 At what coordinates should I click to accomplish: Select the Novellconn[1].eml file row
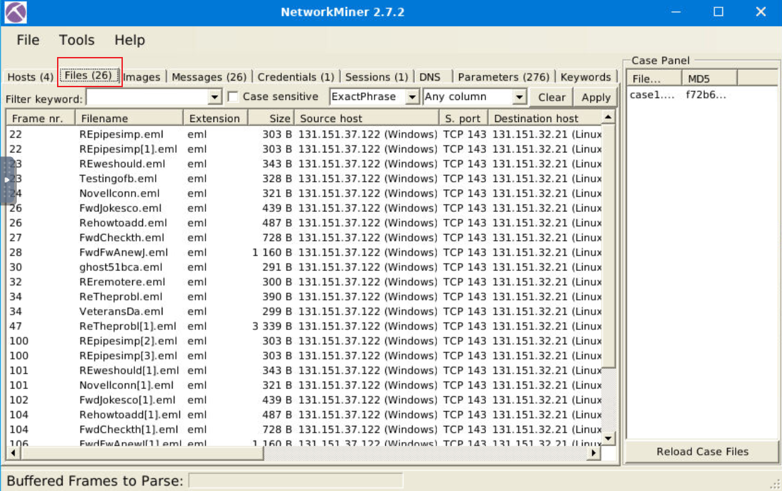tap(305, 385)
